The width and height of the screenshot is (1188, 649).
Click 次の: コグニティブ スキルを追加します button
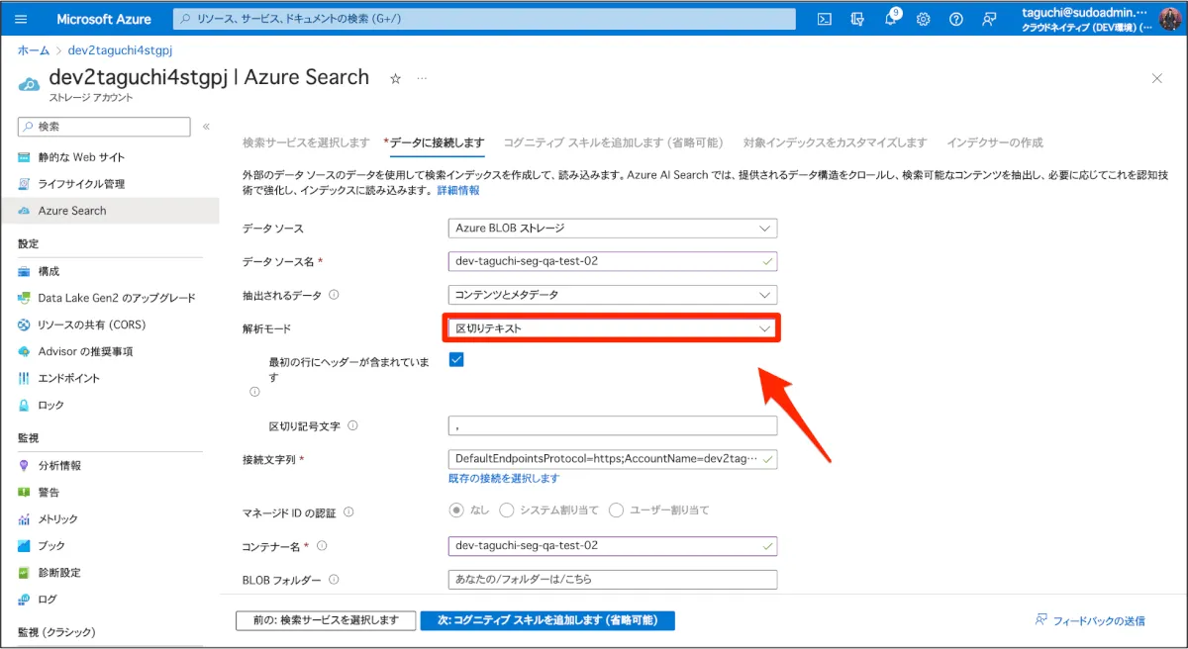(547, 620)
